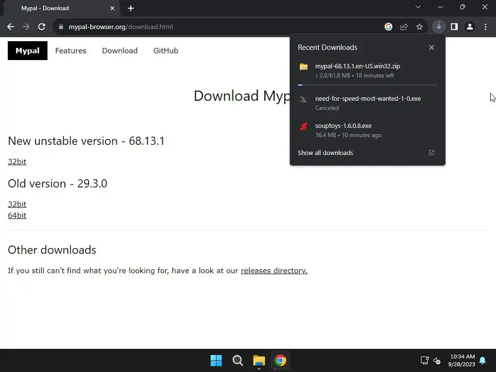Open the Chrome side panel

(454, 27)
